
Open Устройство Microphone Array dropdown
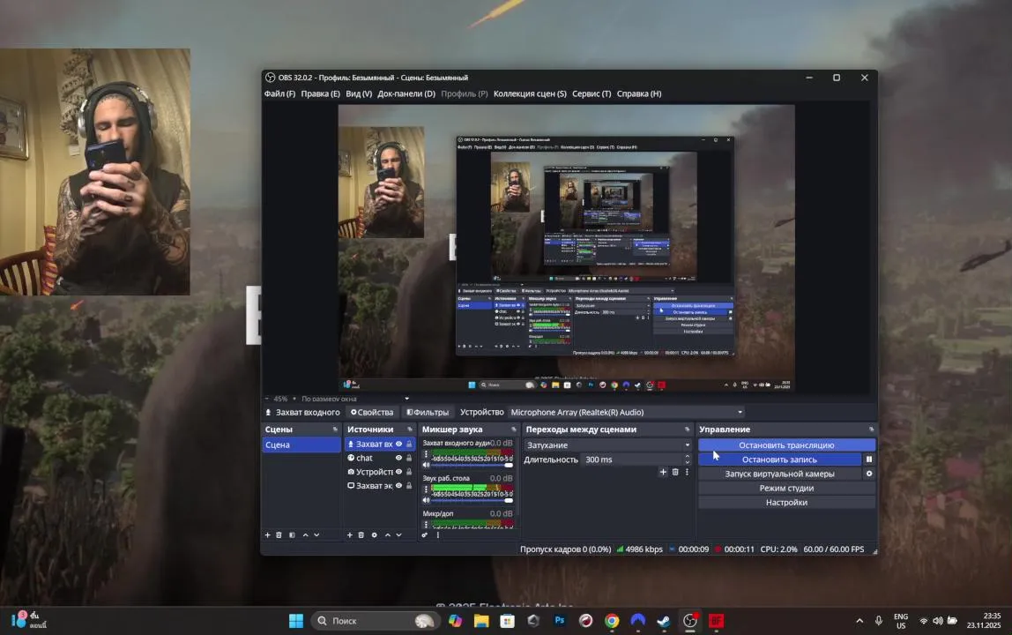pyautogui.click(x=627, y=412)
